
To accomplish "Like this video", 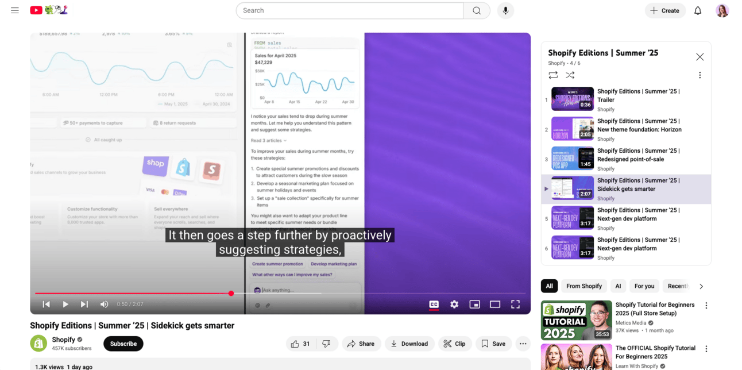I will coord(301,344).
